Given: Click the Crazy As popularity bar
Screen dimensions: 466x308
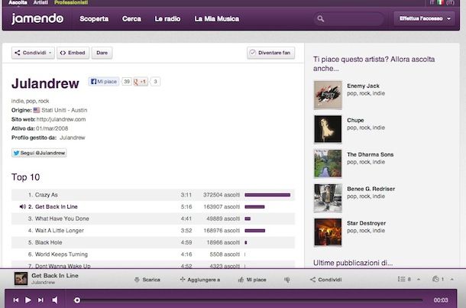Looking at the screenshot, I should (x=267, y=195).
